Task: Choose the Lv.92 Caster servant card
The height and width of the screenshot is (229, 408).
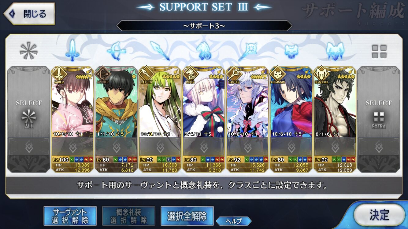Action: tap(247, 119)
